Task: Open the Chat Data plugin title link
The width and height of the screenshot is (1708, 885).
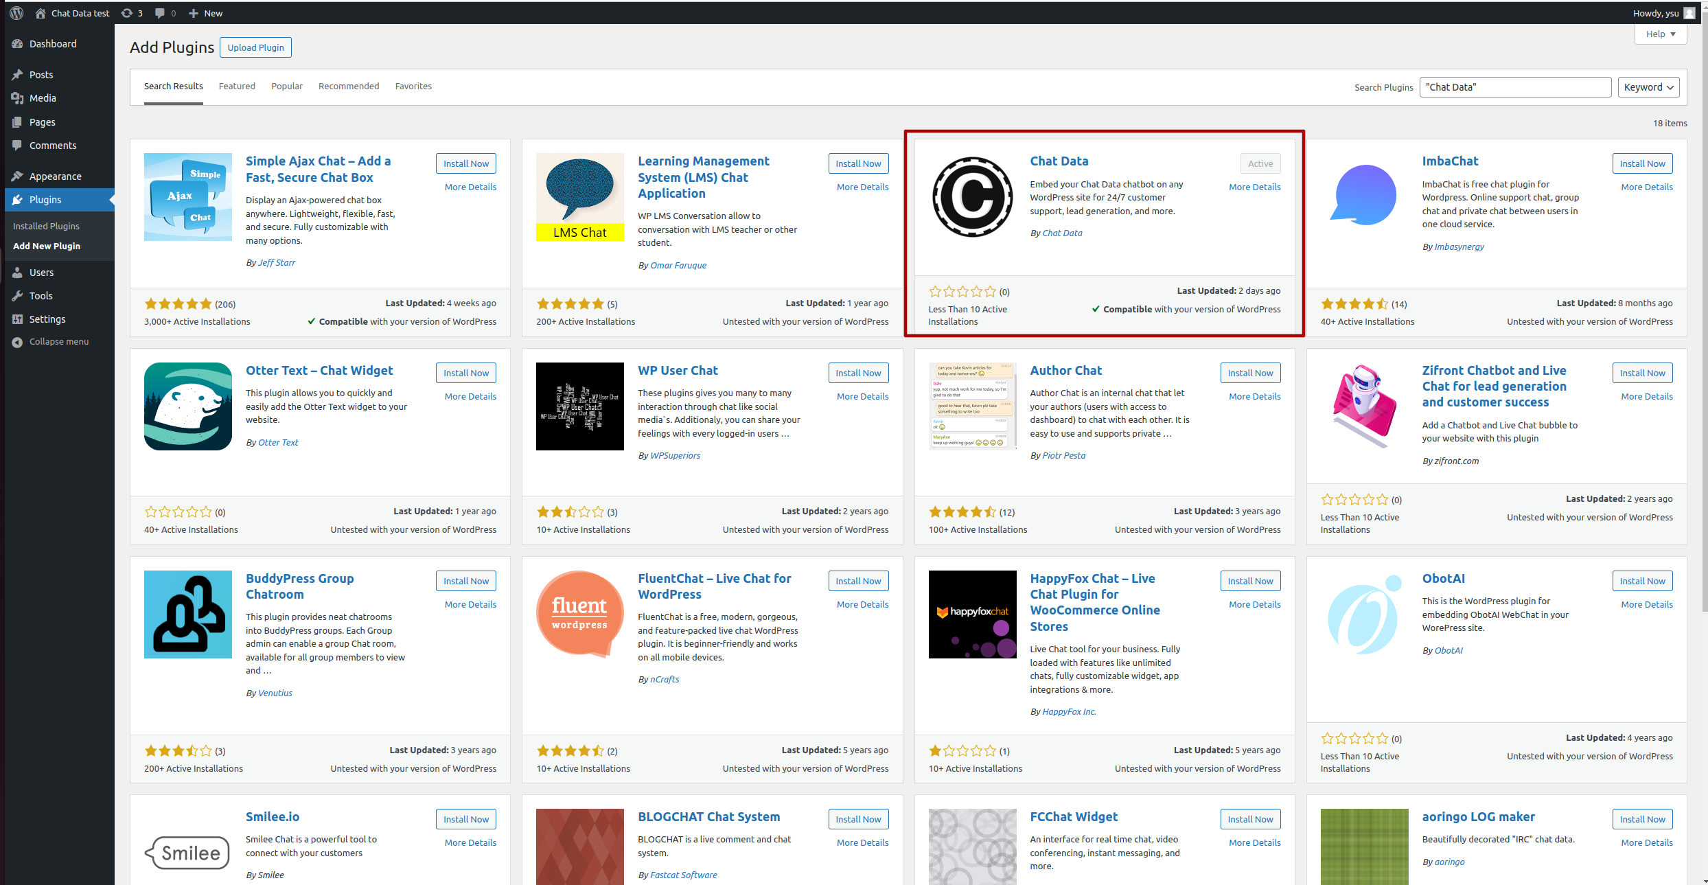Action: [x=1059, y=161]
